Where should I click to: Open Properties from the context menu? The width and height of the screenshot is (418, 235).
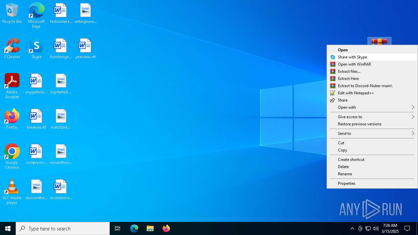(x=372, y=183)
